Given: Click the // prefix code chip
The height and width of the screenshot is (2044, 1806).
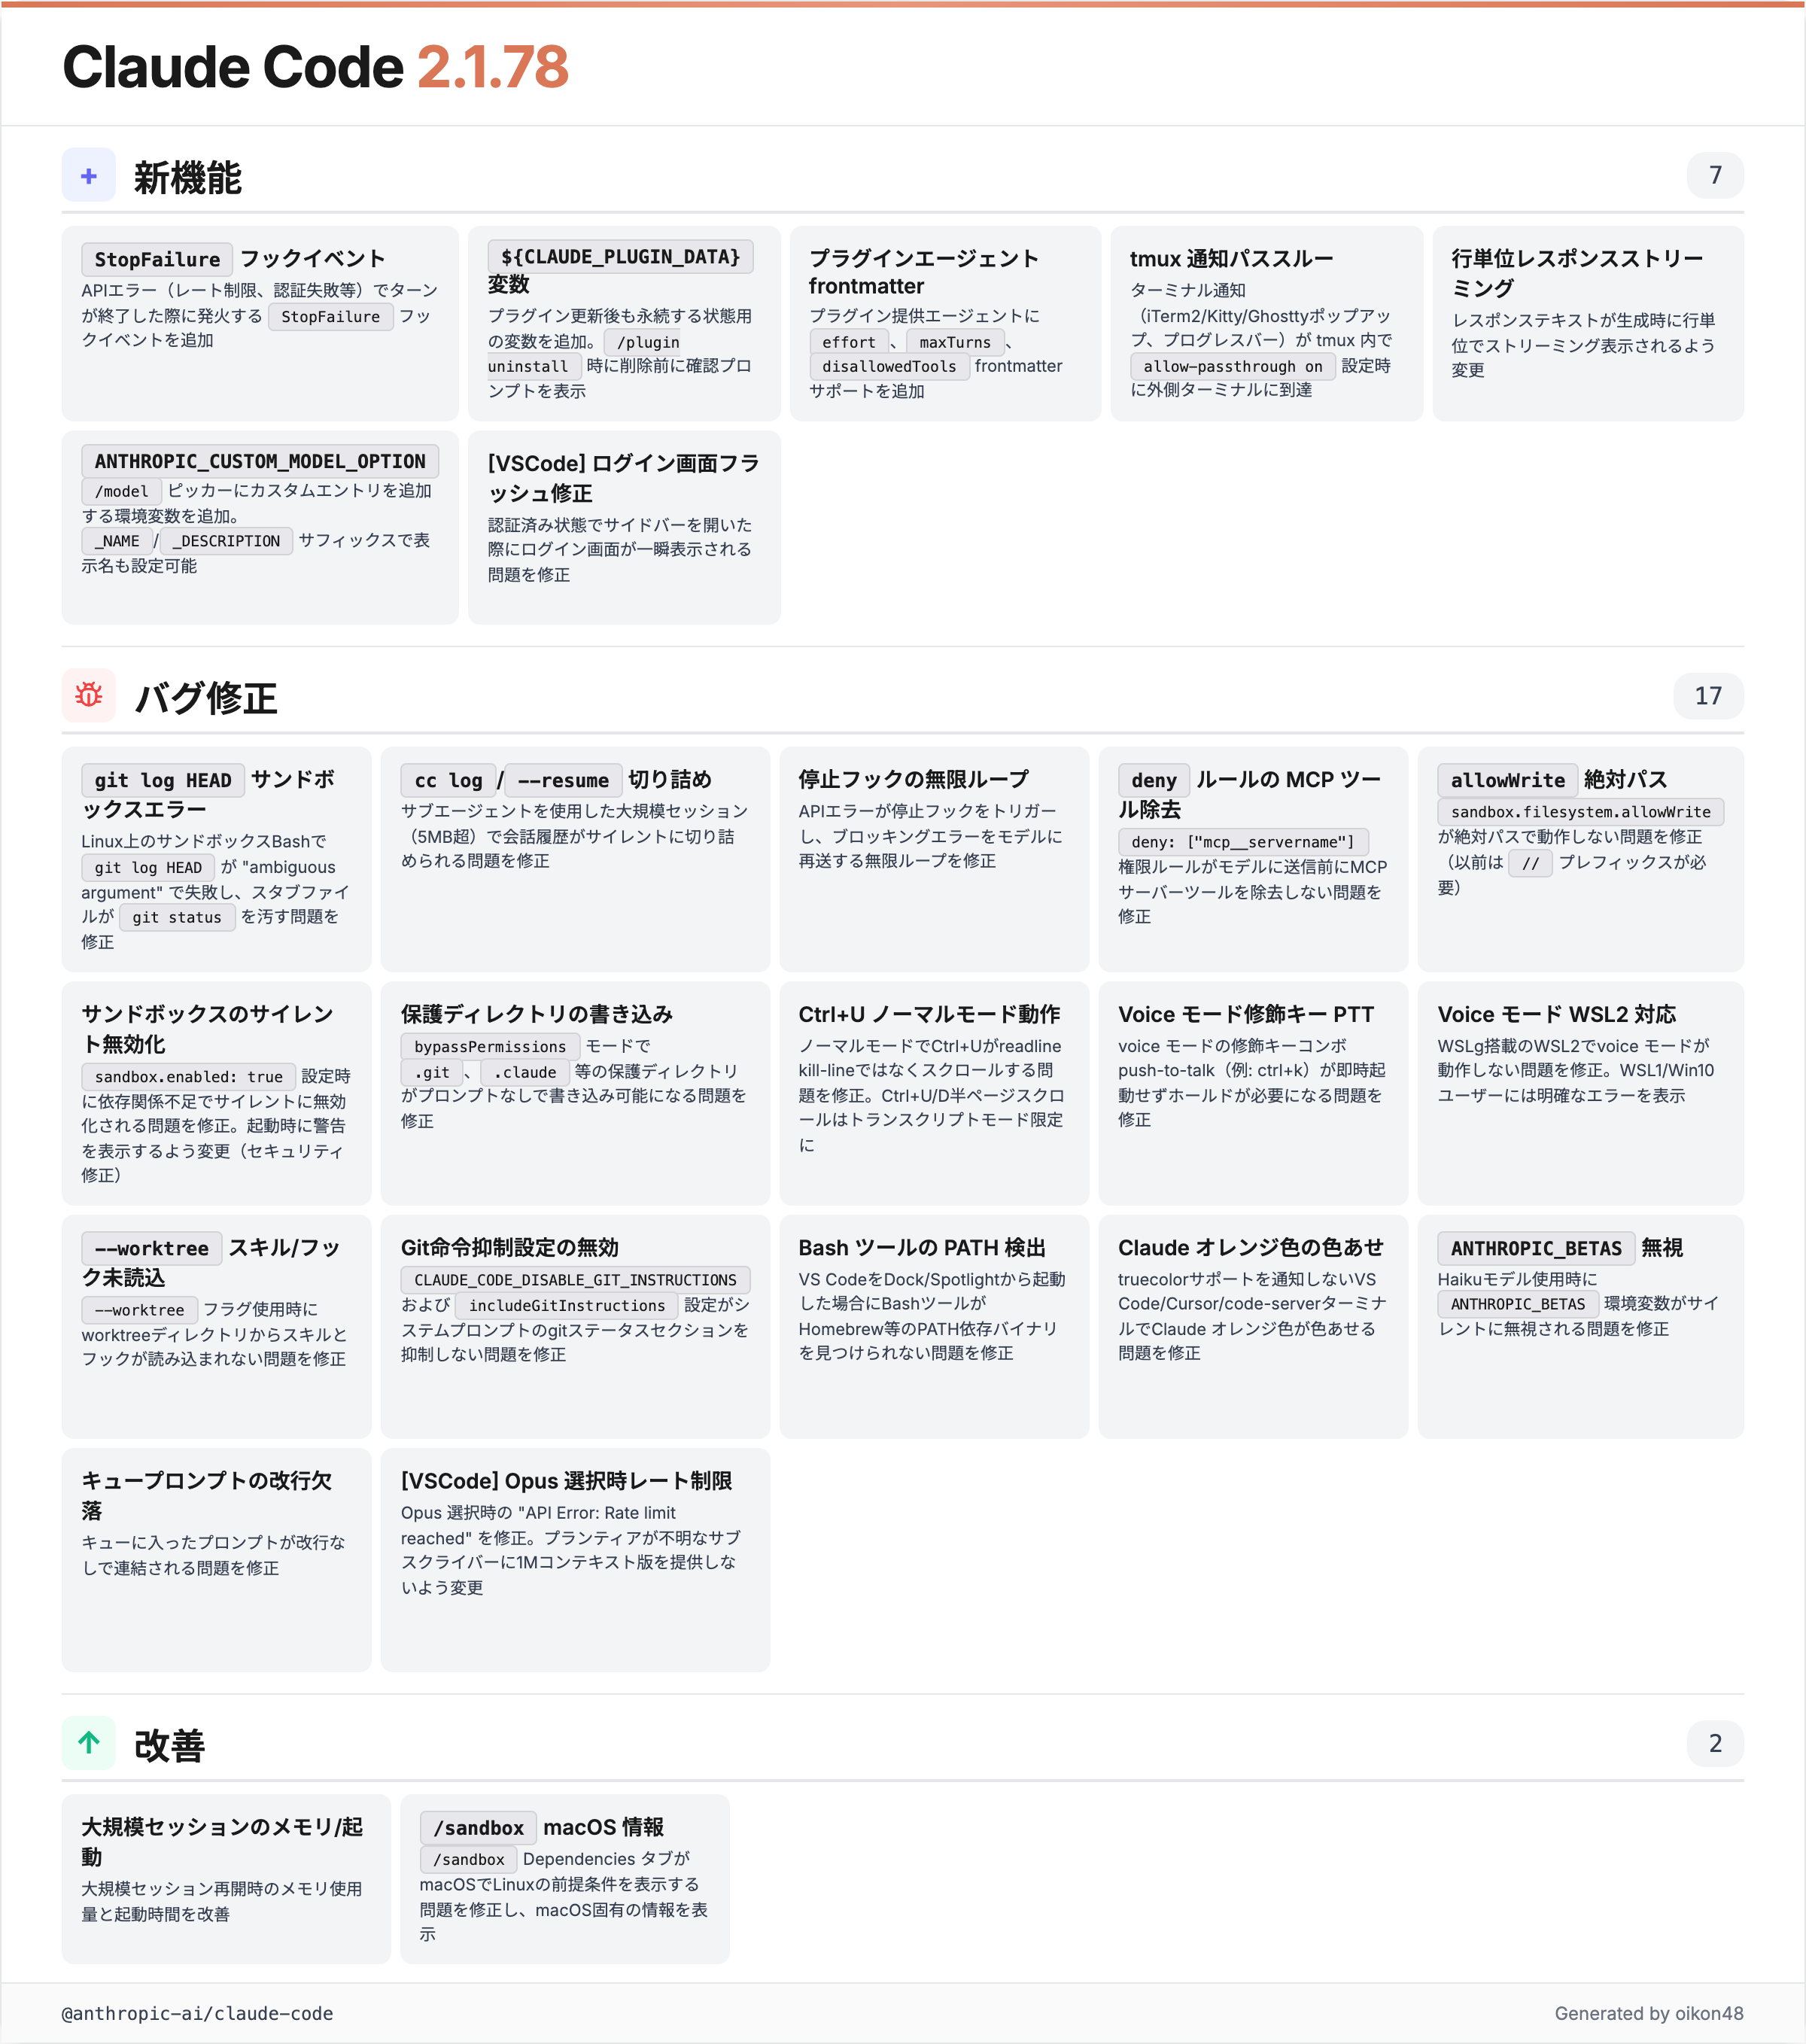Looking at the screenshot, I should point(1530,863).
